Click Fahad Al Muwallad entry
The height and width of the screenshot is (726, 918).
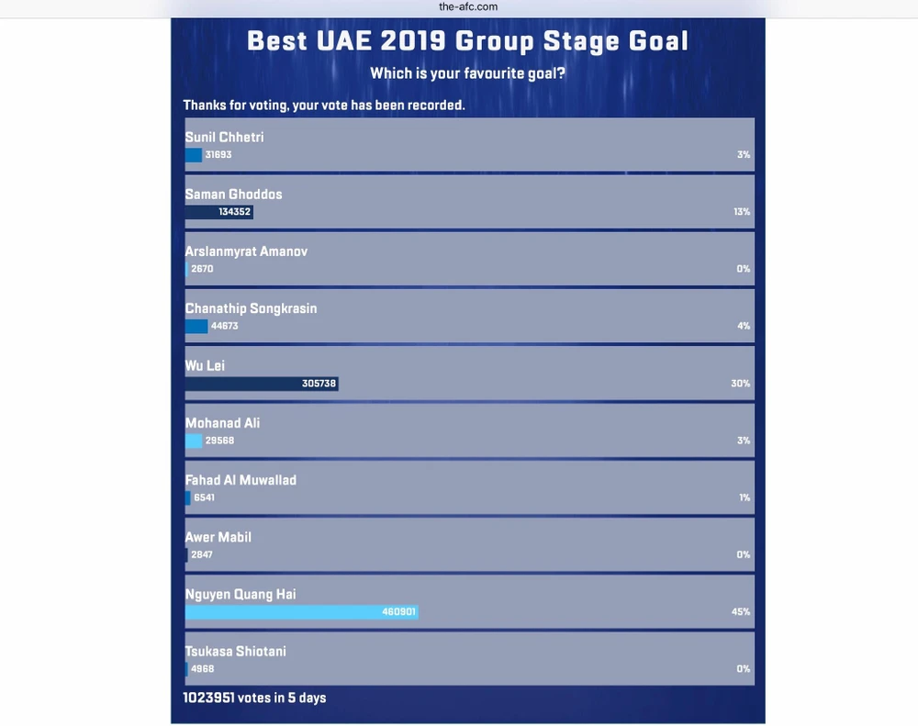coord(469,487)
